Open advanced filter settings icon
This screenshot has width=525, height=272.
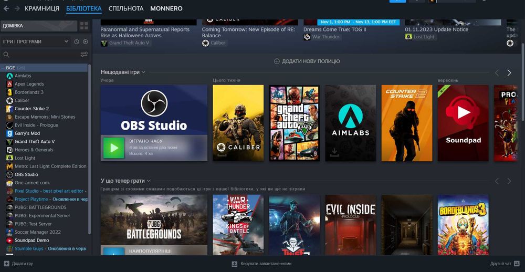coord(84,54)
